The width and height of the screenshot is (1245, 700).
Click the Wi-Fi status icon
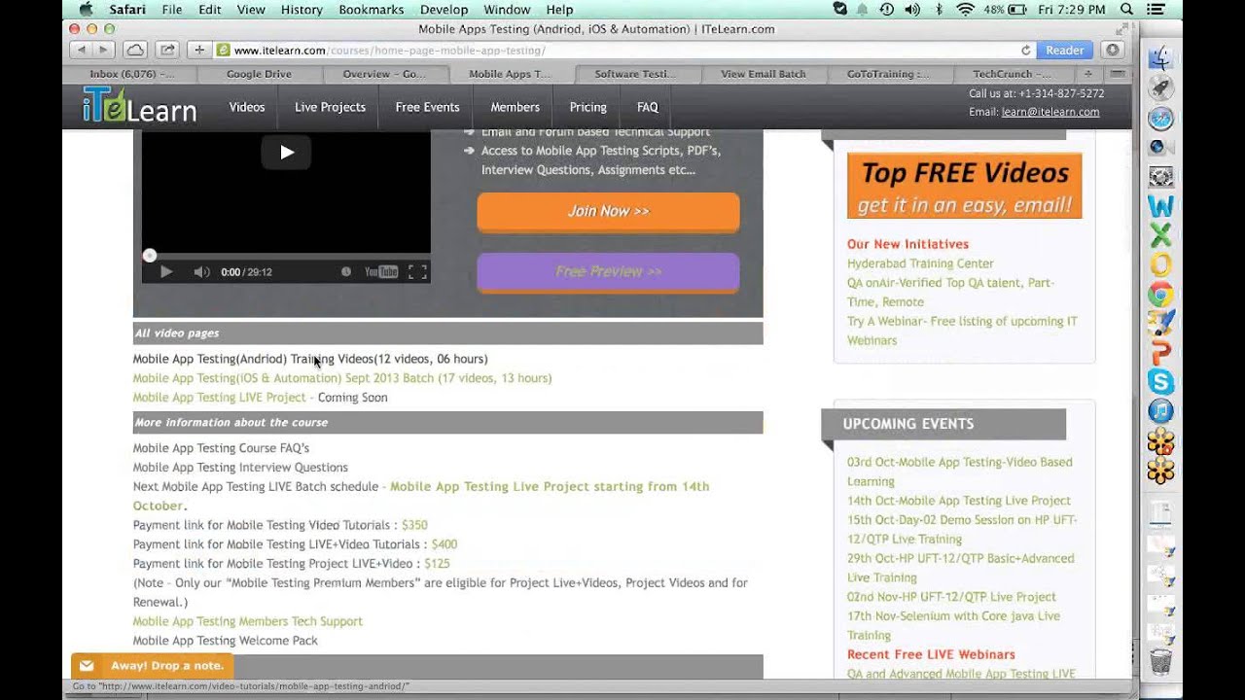965,10
